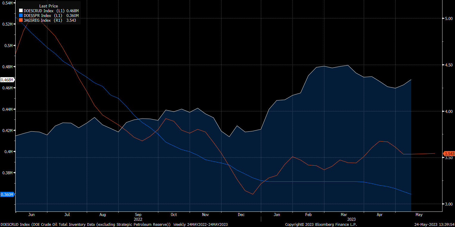
Task: Click the Bloomberg Finance L.P. copyright notice
Action: [x=321, y=224]
